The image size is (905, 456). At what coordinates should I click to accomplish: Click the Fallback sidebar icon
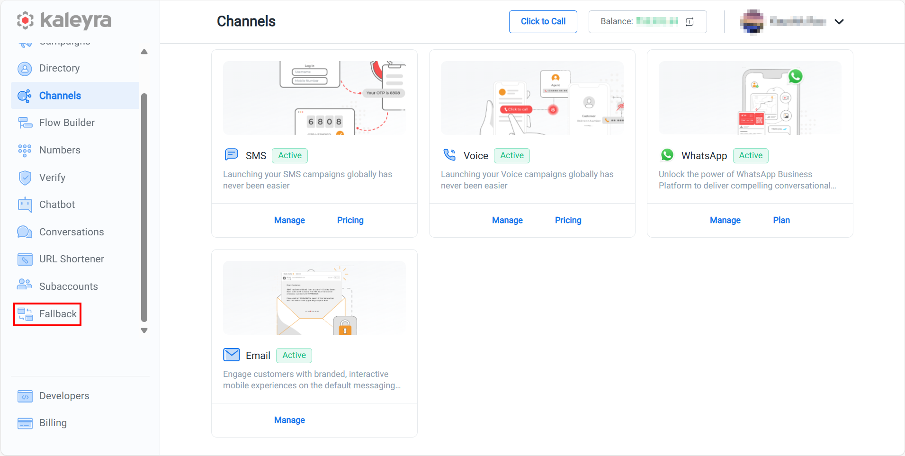pyautogui.click(x=25, y=314)
